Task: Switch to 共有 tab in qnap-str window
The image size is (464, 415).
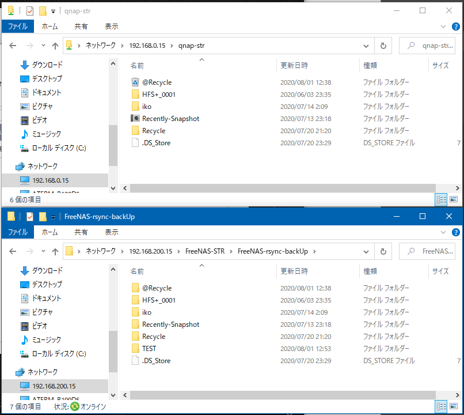Action: [81, 27]
